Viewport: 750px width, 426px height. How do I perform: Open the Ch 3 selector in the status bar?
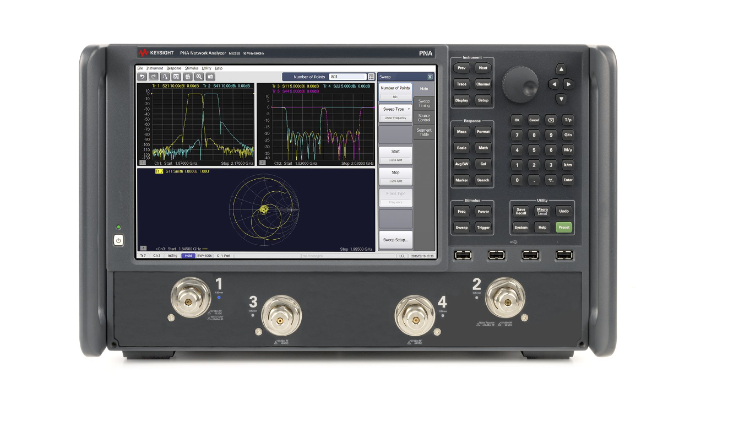coord(157,255)
